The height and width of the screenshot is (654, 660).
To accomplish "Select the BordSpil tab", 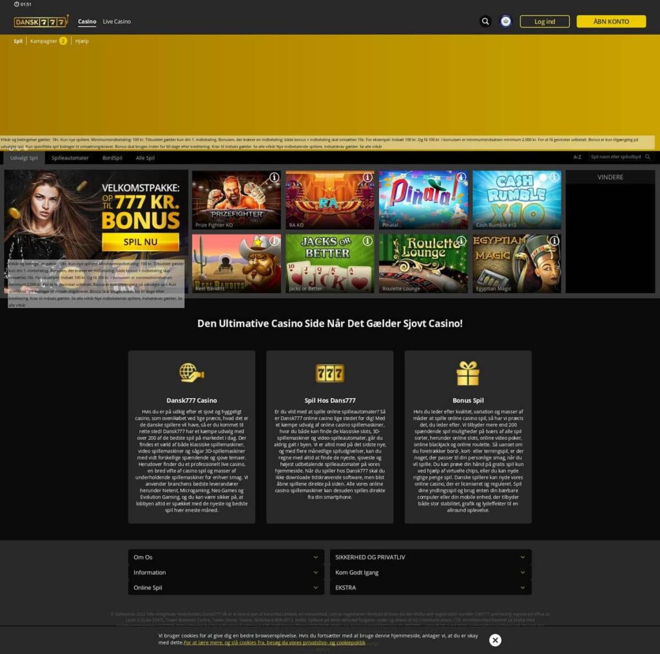I will click(112, 158).
